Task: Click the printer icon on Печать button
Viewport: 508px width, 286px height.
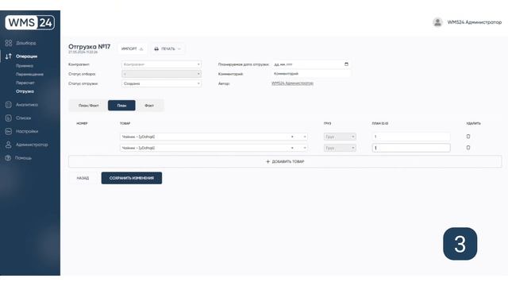Action: [x=156, y=48]
